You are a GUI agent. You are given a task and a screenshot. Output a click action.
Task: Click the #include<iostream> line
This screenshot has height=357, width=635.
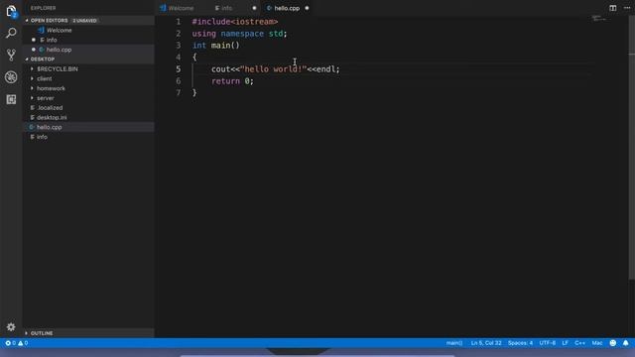(235, 22)
